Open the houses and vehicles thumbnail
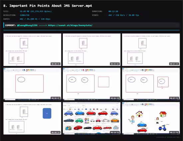This screenshot has height=141, width=183. tap(151, 118)
